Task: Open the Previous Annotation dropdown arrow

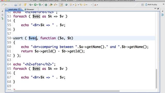Action: [x=78, y=5]
